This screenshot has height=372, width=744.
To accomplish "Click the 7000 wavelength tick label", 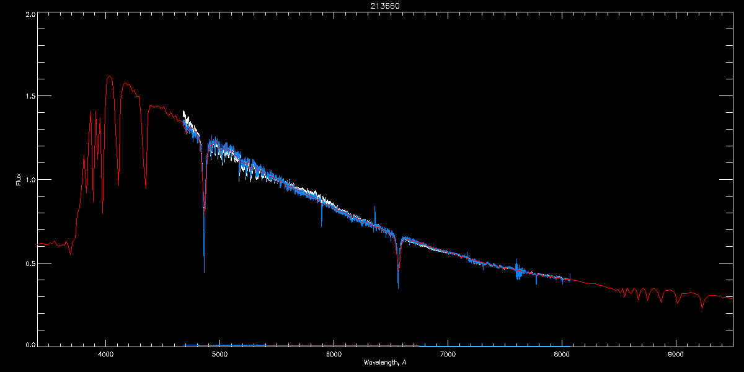I will point(448,355).
